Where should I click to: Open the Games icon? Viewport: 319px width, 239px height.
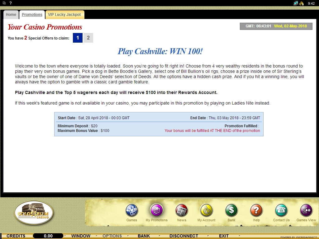[x=132, y=211]
